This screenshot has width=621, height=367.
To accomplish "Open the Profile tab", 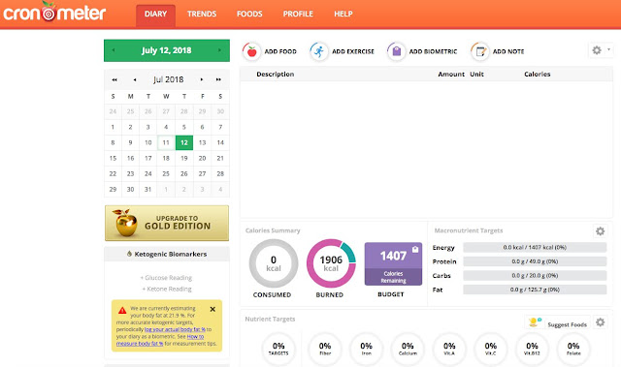I will tap(298, 15).
